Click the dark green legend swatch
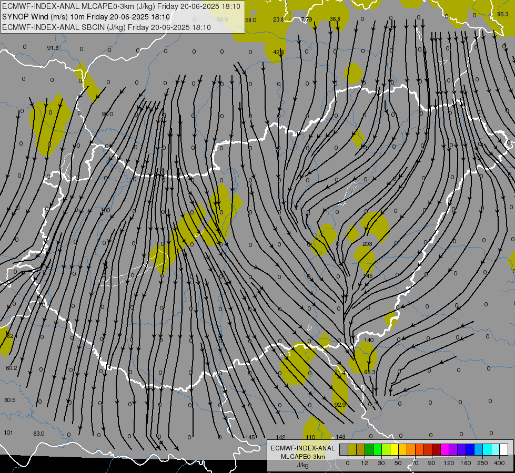Image resolution: width=515 pixels, height=473 pixels. click(369, 449)
